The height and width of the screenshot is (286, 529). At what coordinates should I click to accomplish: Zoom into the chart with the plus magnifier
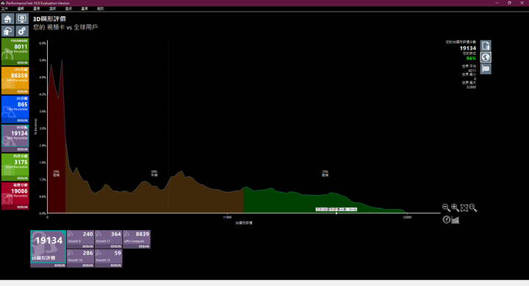(455, 208)
